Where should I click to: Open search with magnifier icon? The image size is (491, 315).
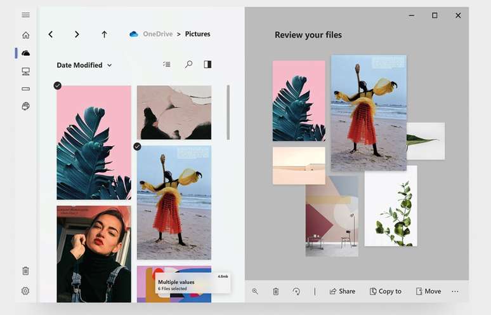point(188,64)
